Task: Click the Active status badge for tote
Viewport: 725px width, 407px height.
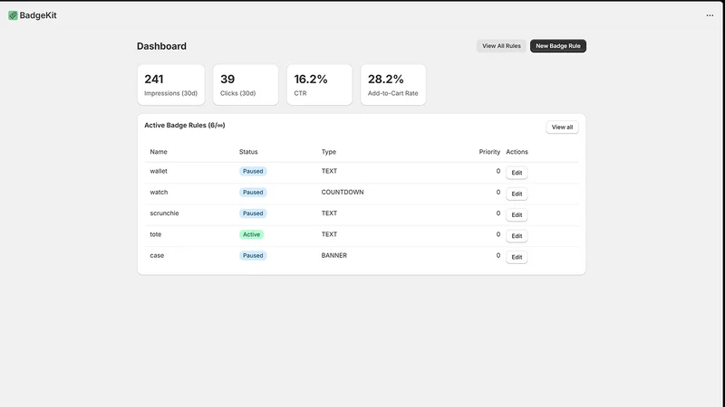Action: (x=252, y=234)
